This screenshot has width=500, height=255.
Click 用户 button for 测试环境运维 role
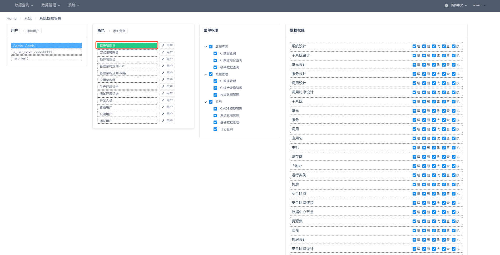(x=167, y=93)
